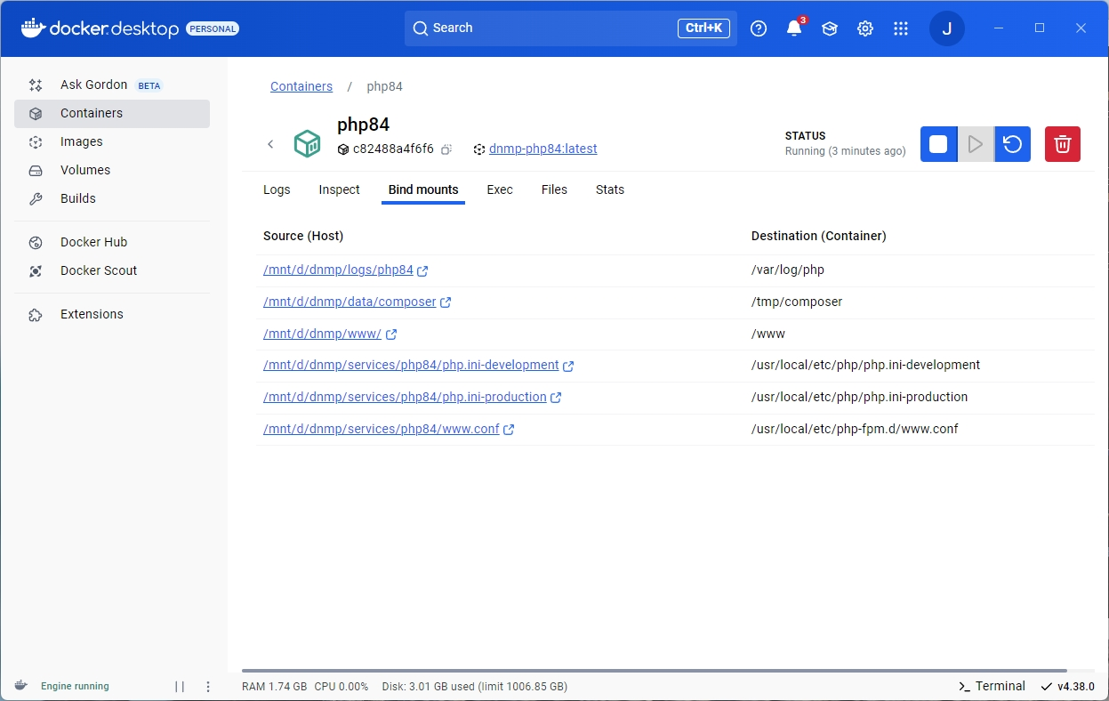Open the php84/www.conf source link
1109x701 pixels.
coord(382,430)
